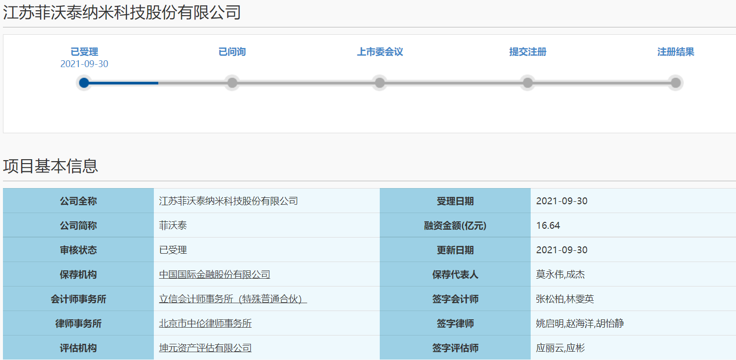Screen dimensions: 736x360
Task: Click the names 应丽云,应彬
Action: [561, 348]
